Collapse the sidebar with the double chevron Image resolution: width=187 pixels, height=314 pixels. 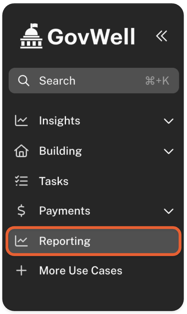point(162,36)
